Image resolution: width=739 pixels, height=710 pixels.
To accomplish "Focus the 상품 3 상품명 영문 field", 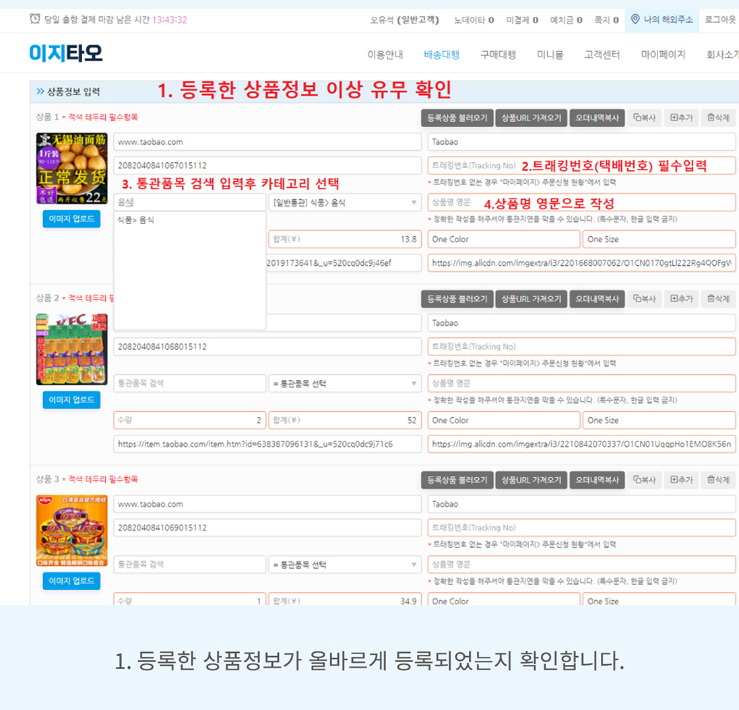I will (581, 565).
